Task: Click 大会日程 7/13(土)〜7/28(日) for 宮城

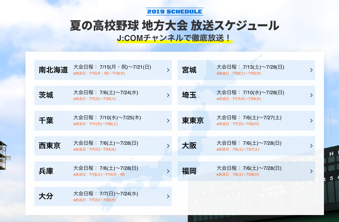Action: pyautogui.click(x=250, y=67)
